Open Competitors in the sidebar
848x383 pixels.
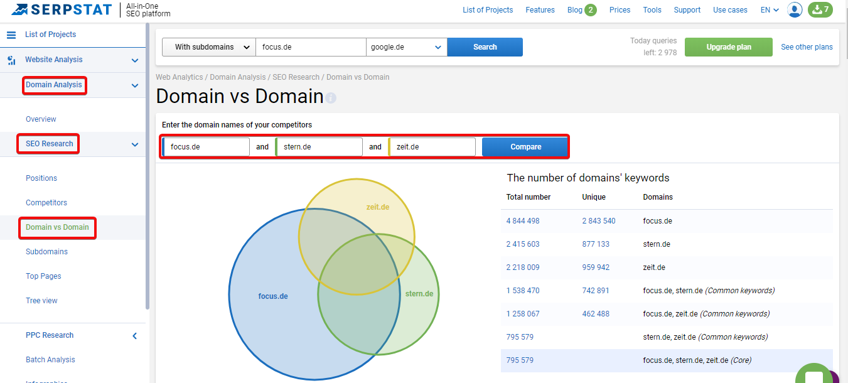[x=46, y=203]
